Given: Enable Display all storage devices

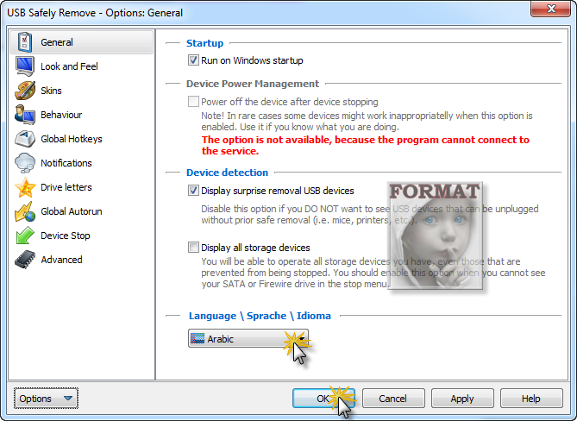Looking at the screenshot, I should pos(193,248).
